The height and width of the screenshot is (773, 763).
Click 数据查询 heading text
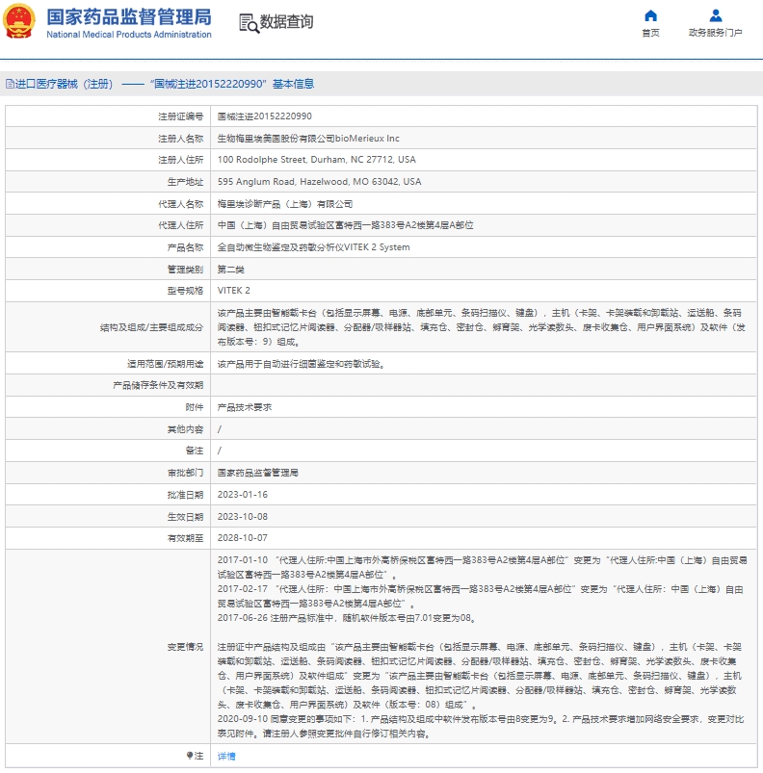[286, 22]
